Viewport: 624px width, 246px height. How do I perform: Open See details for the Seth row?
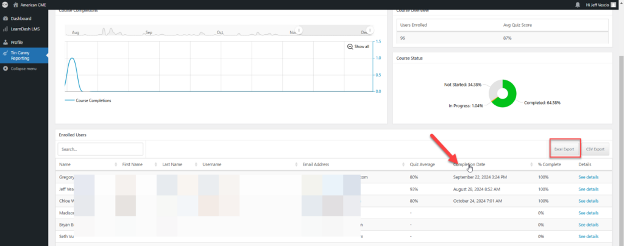click(x=588, y=236)
